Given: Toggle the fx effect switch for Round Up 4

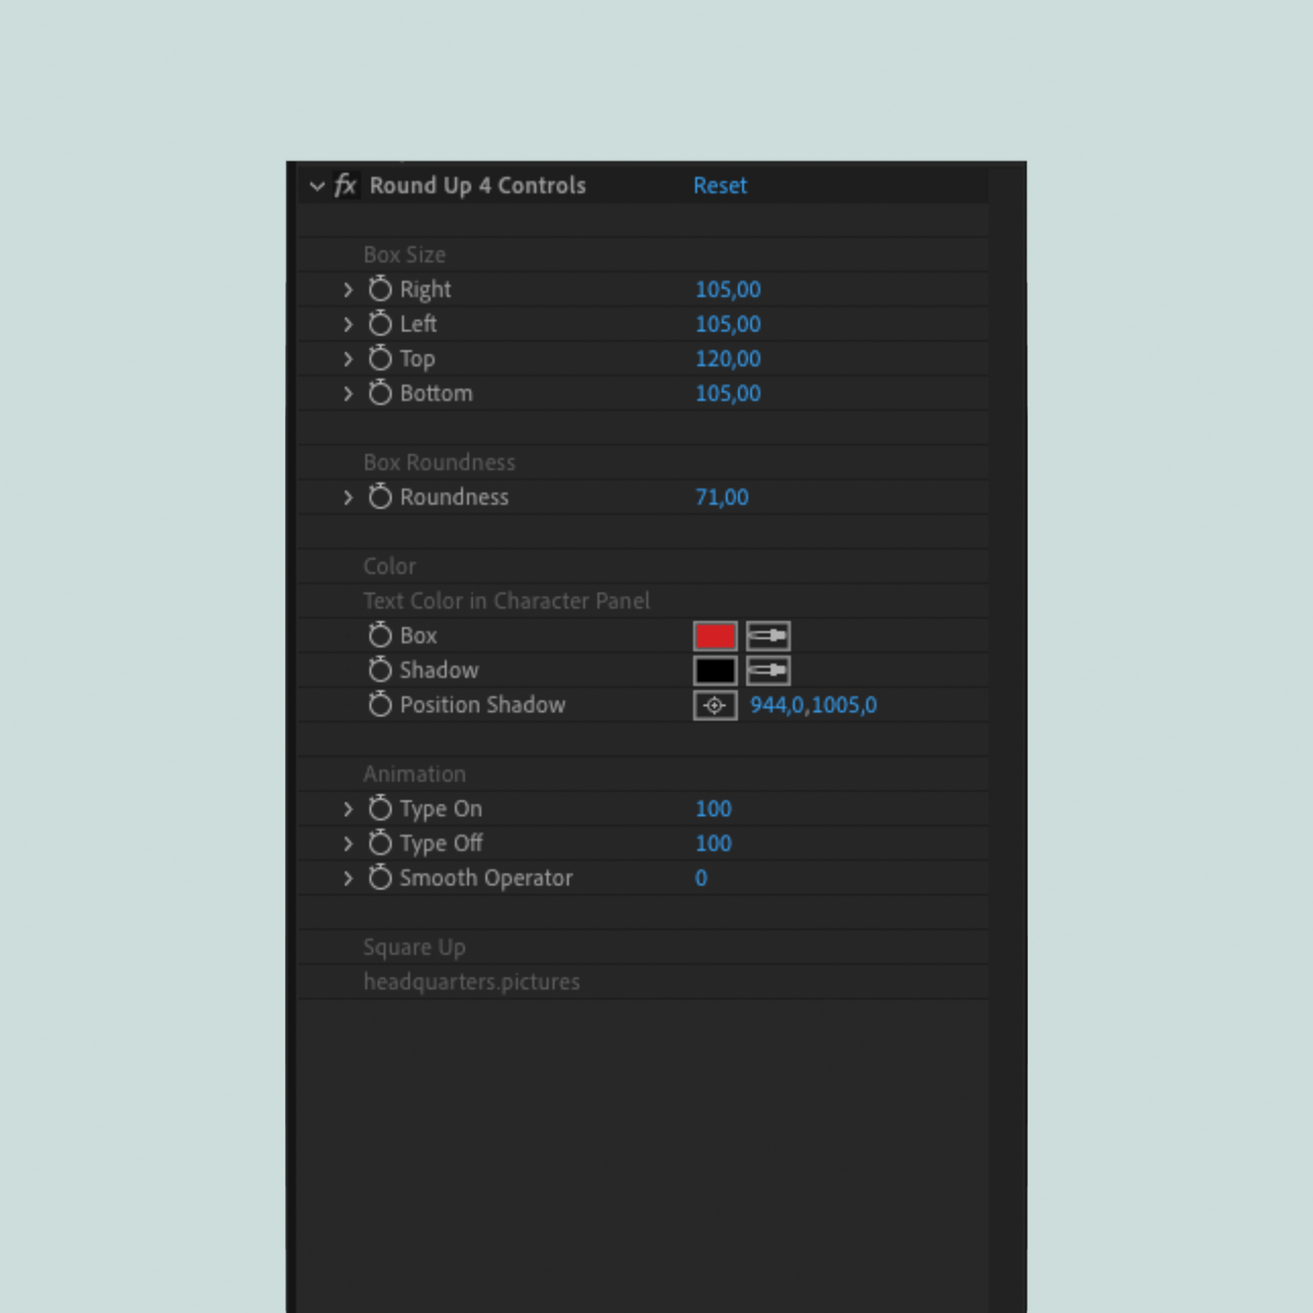Looking at the screenshot, I should click(x=345, y=185).
